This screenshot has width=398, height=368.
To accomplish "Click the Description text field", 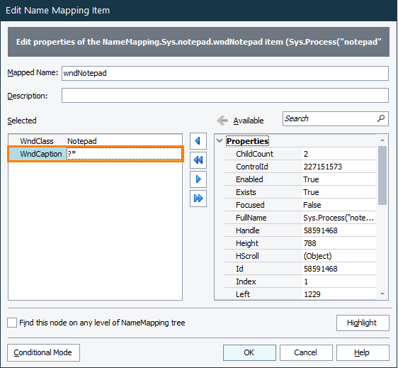I will pos(225,96).
